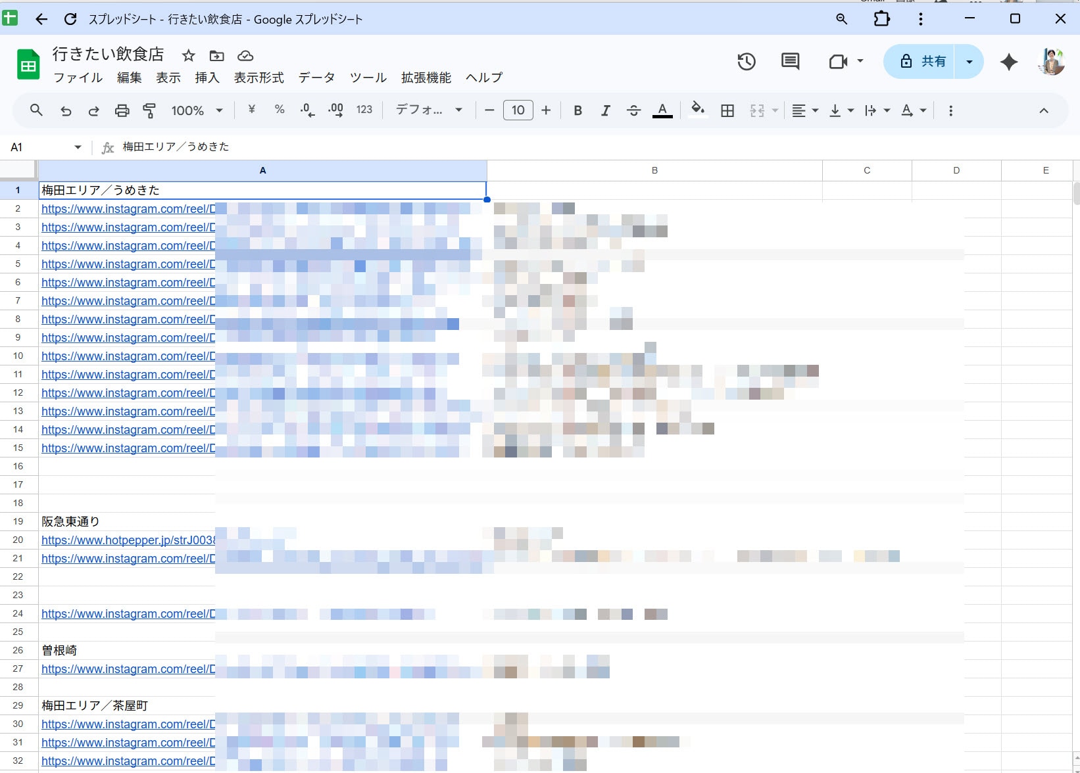Image resolution: width=1080 pixels, height=773 pixels.
Task: Click the 共有 share button
Action: tap(922, 62)
